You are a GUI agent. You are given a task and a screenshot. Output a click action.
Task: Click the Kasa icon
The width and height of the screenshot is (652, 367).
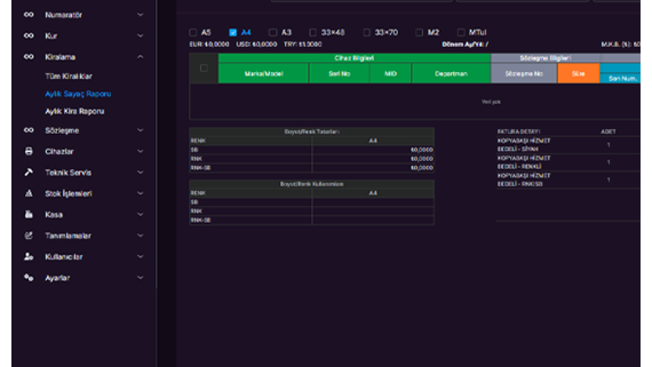[x=29, y=214]
